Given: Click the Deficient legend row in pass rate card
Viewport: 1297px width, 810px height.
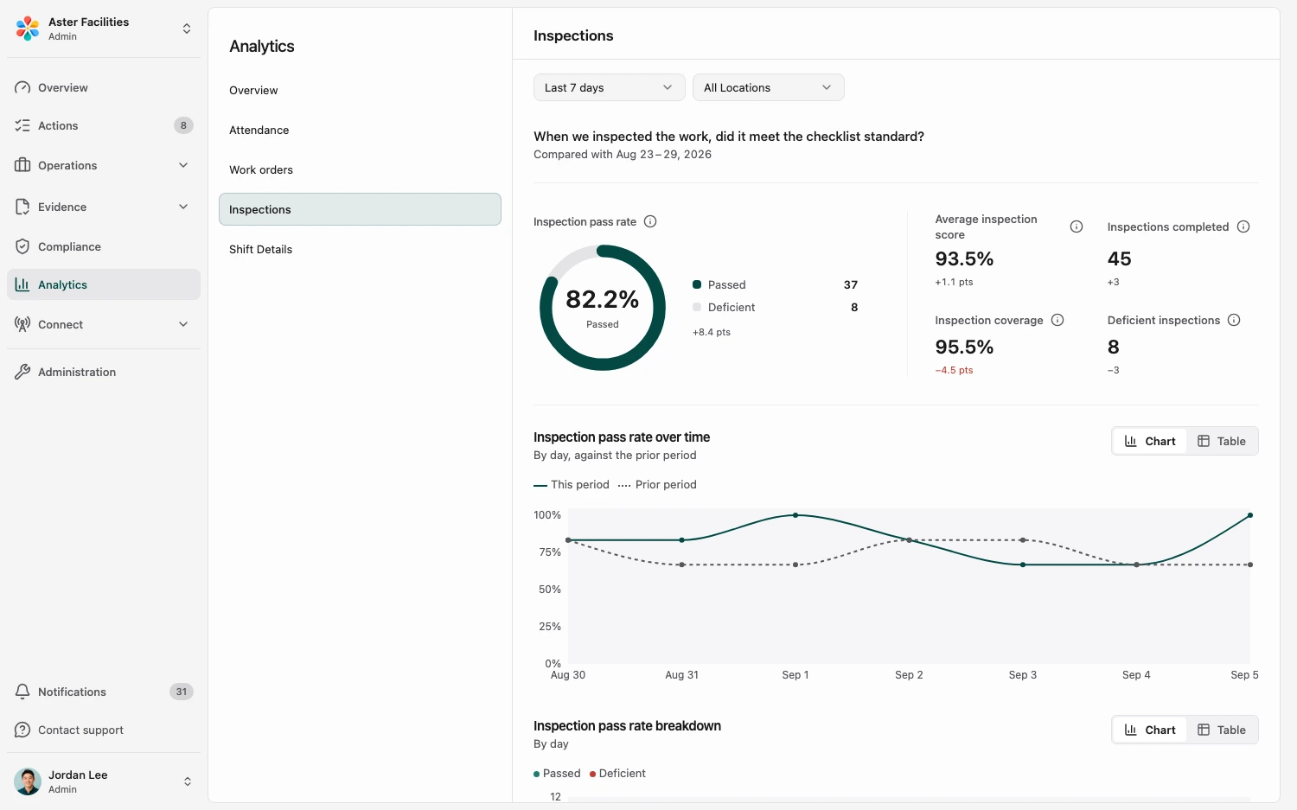Looking at the screenshot, I should [776, 307].
